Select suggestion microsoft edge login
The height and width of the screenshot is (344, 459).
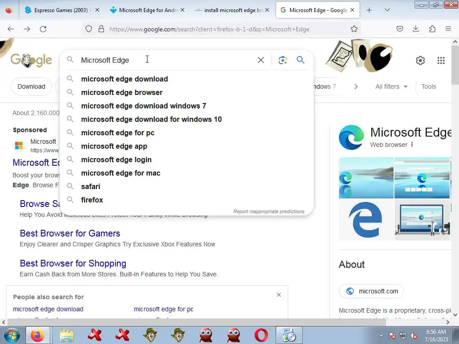[186, 160]
